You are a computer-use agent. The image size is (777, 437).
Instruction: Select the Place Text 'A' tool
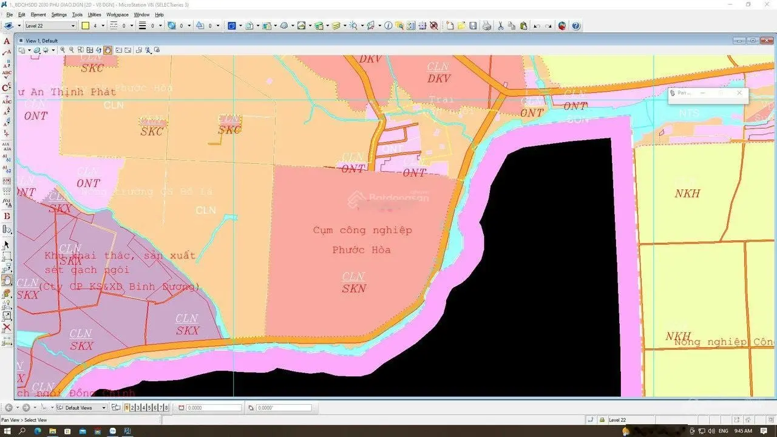pos(7,41)
